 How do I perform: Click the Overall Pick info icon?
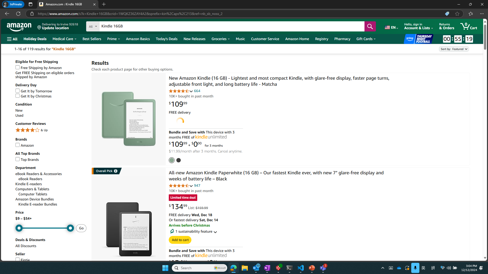coord(116,171)
